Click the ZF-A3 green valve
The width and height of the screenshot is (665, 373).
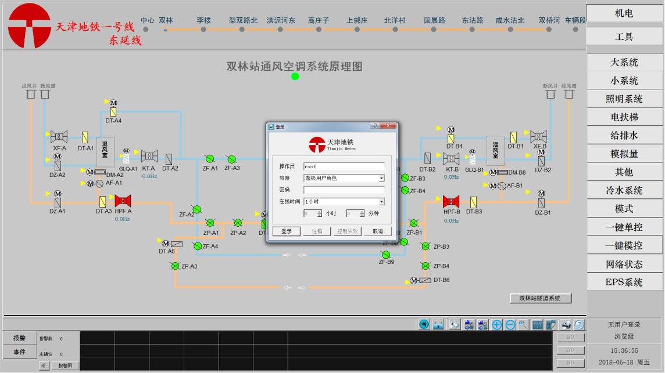[231, 159]
